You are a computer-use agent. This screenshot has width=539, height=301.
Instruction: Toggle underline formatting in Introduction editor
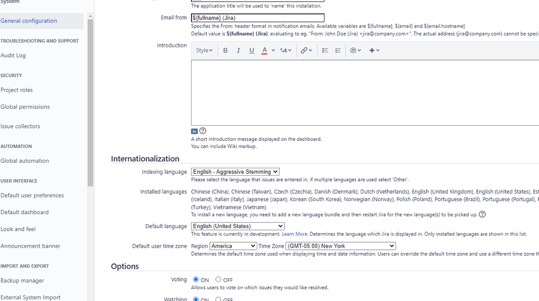click(x=251, y=51)
